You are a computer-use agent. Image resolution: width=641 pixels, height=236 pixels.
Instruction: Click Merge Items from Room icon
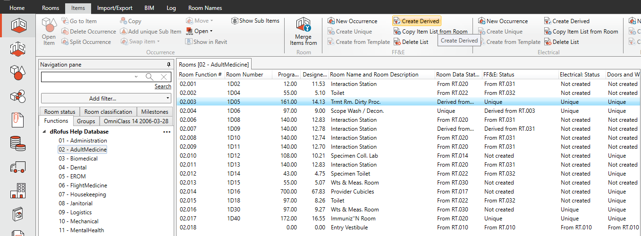[304, 31]
